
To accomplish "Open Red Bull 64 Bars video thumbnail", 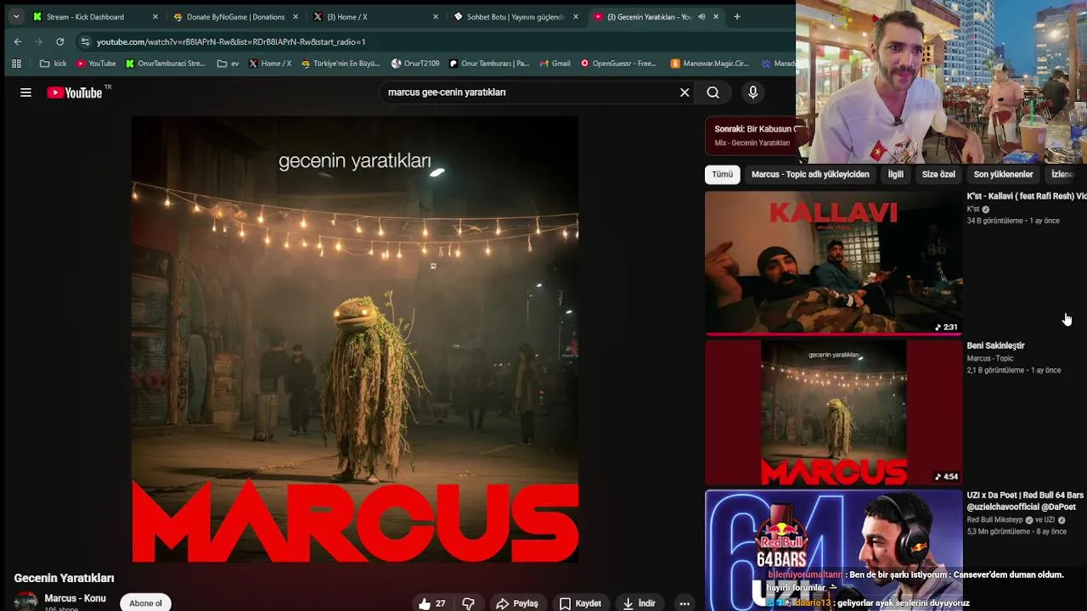I will [833, 550].
